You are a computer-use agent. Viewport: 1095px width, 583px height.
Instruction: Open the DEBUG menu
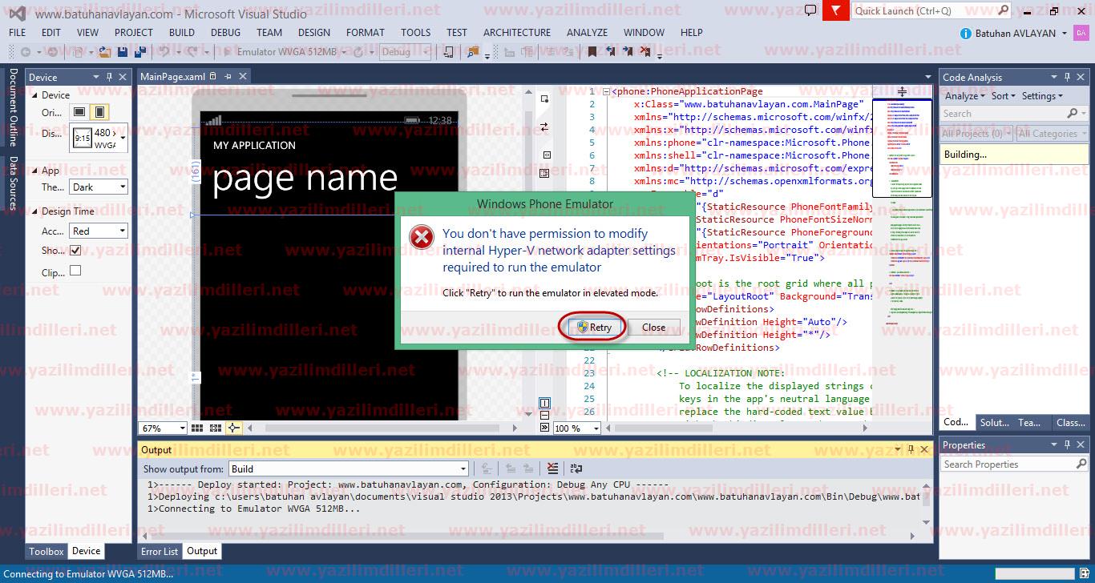[225, 33]
